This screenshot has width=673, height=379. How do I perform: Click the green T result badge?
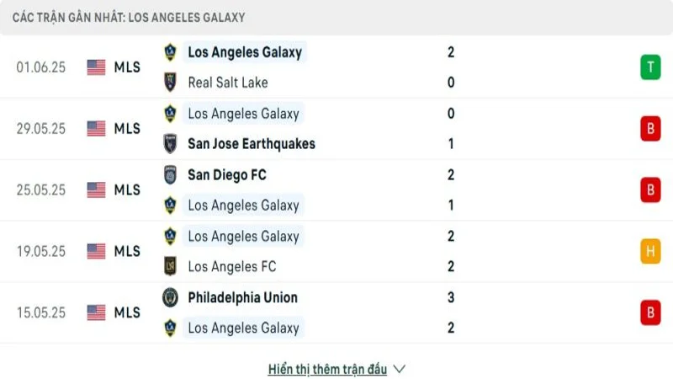(x=649, y=67)
